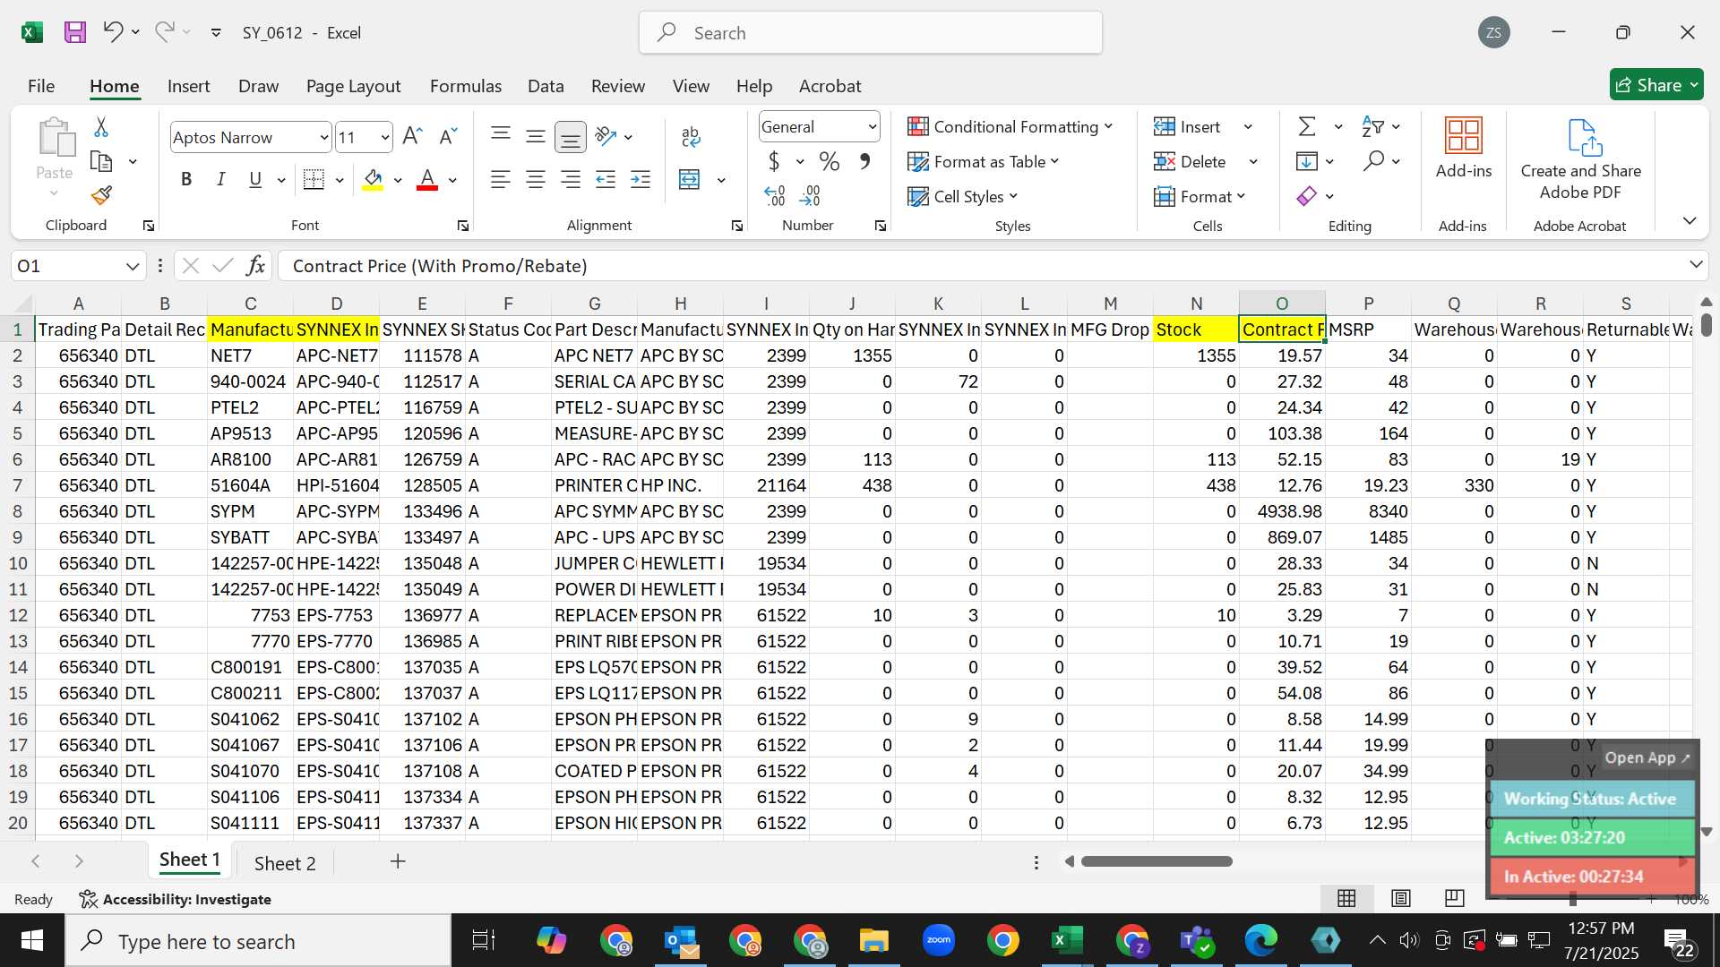Expand the Conditional Formatting menu
The image size is (1720, 967).
[x=1010, y=126]
